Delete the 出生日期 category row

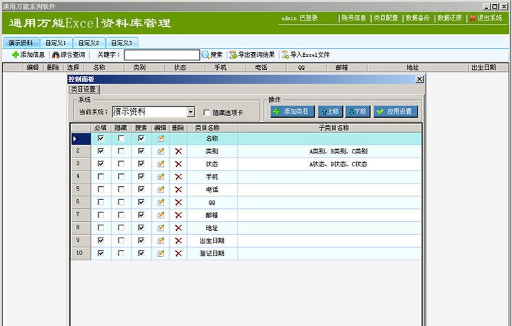tap(178, 241)
